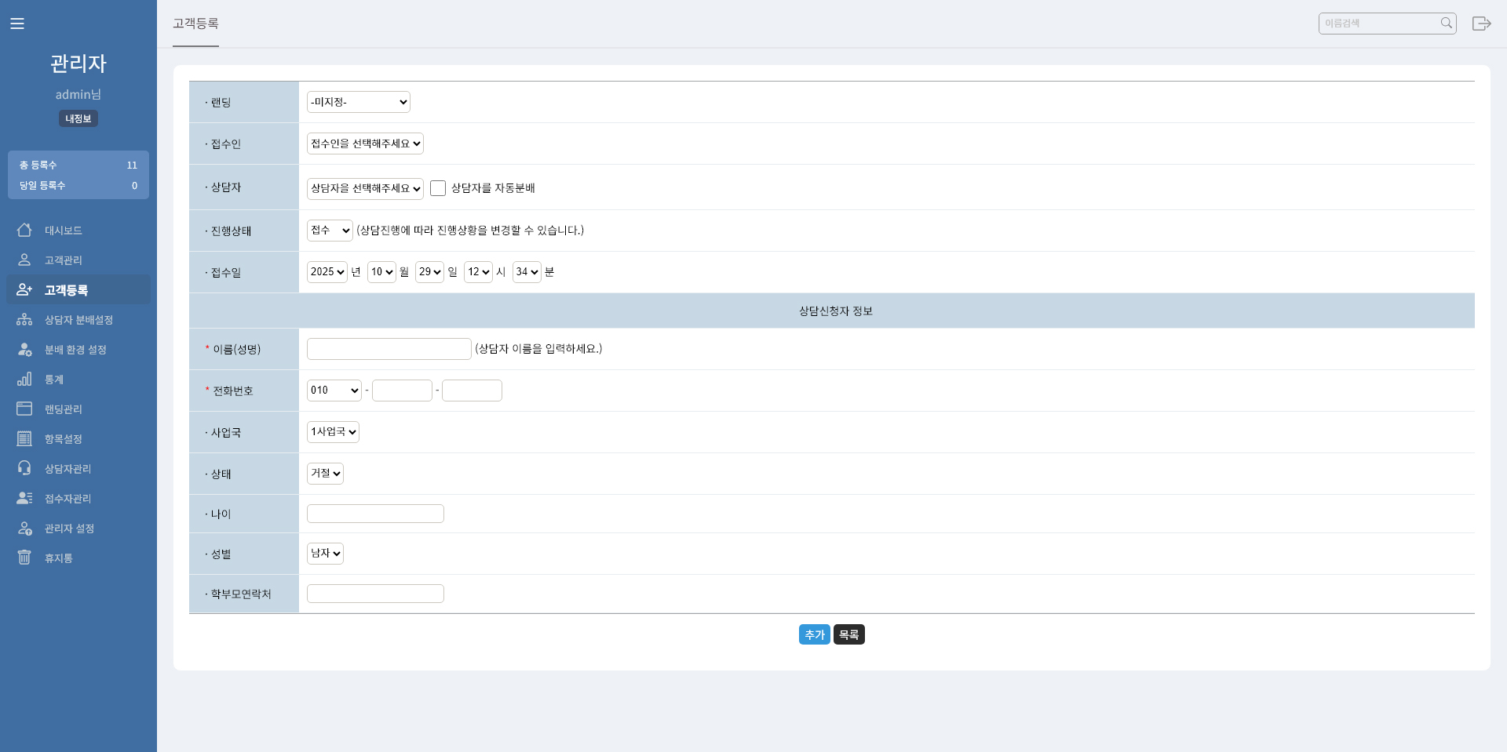Open 상담자 분배설정 menu item
The image size is (1507, 752).
click(78, 320)
